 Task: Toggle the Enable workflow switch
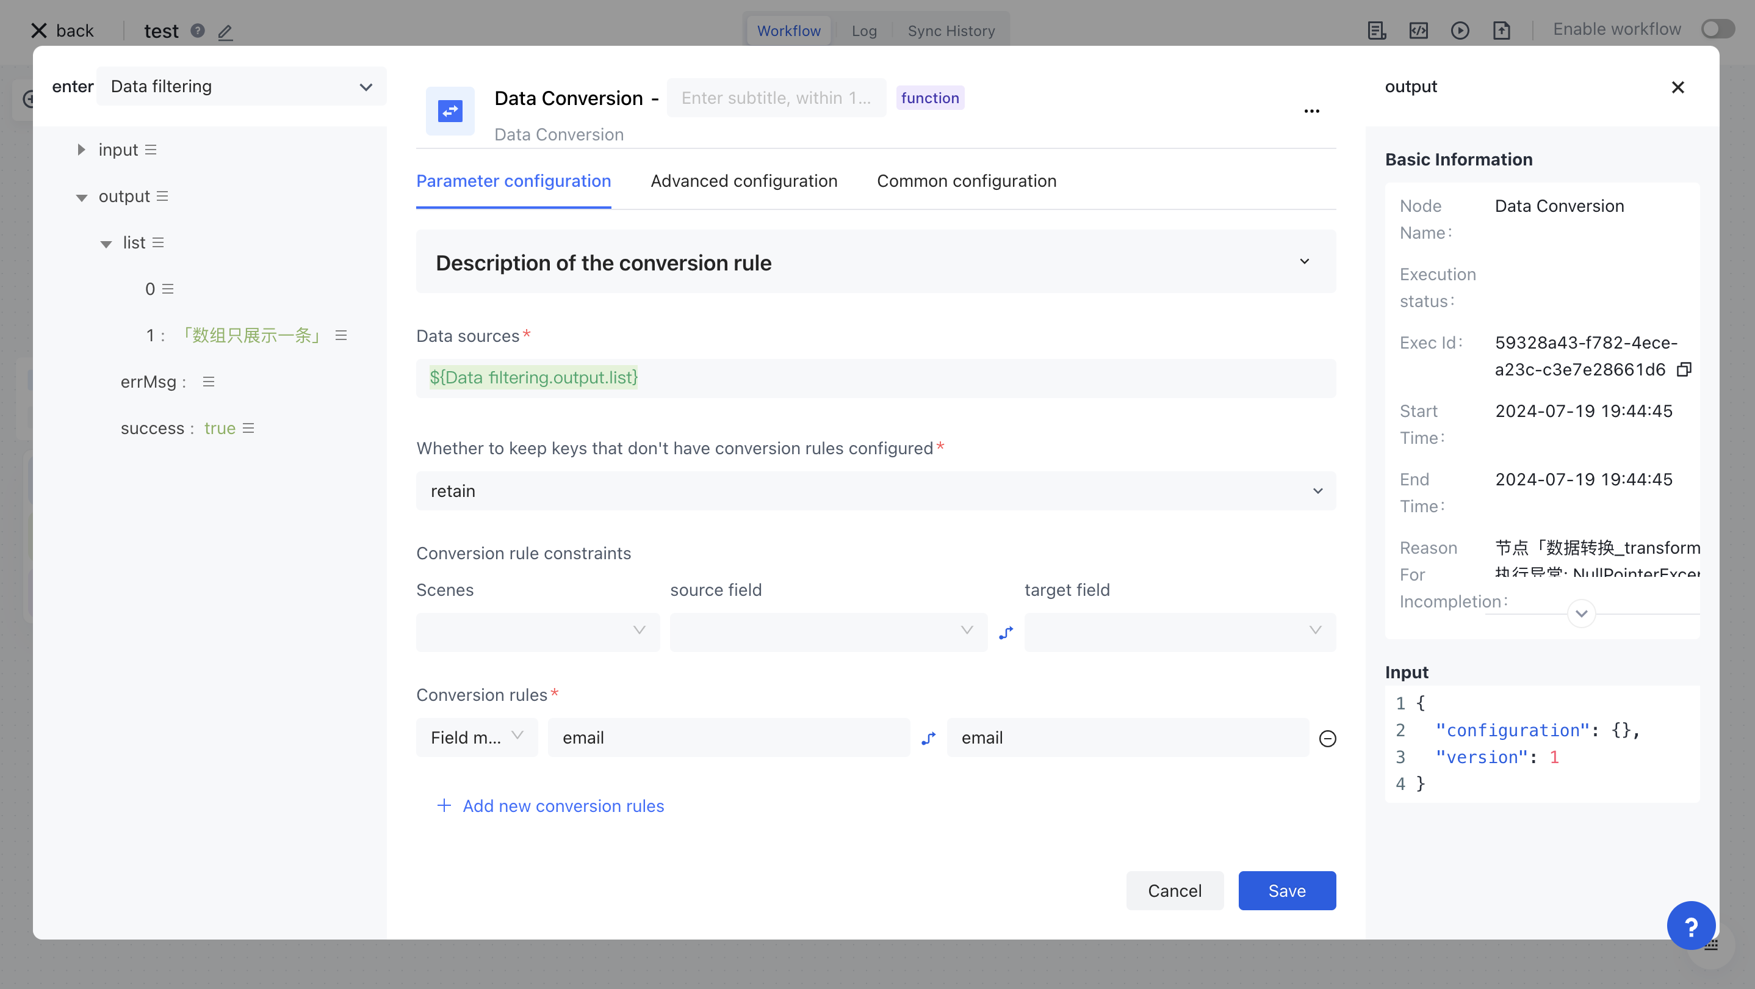click(x=1716, y=29)
